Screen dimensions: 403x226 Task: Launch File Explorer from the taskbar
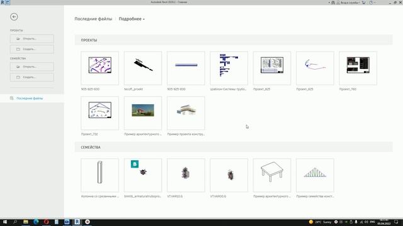(26, 222)
